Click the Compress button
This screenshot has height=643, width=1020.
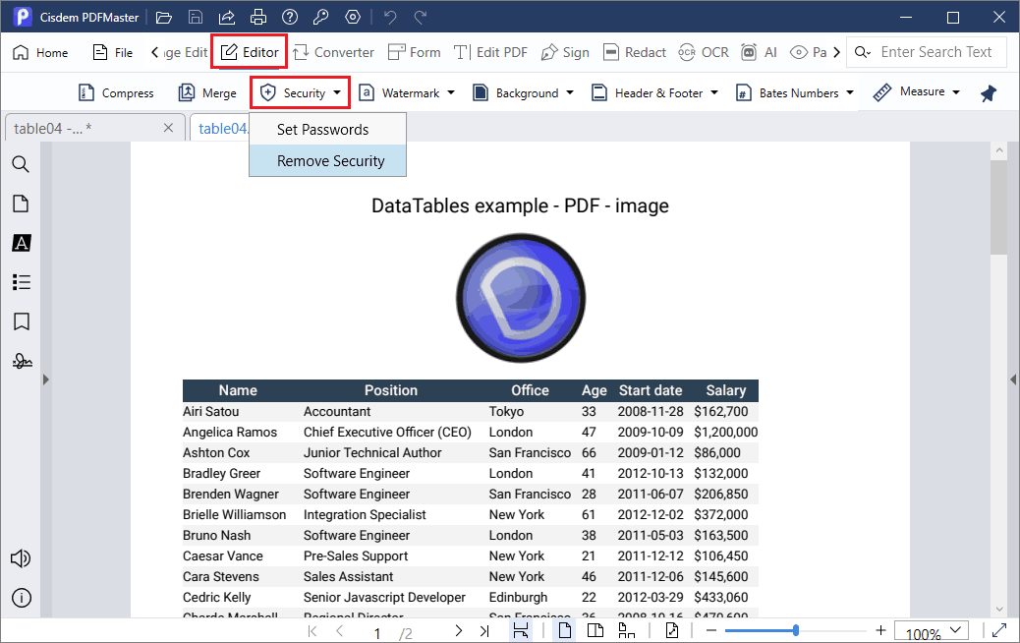click(116, 93)
